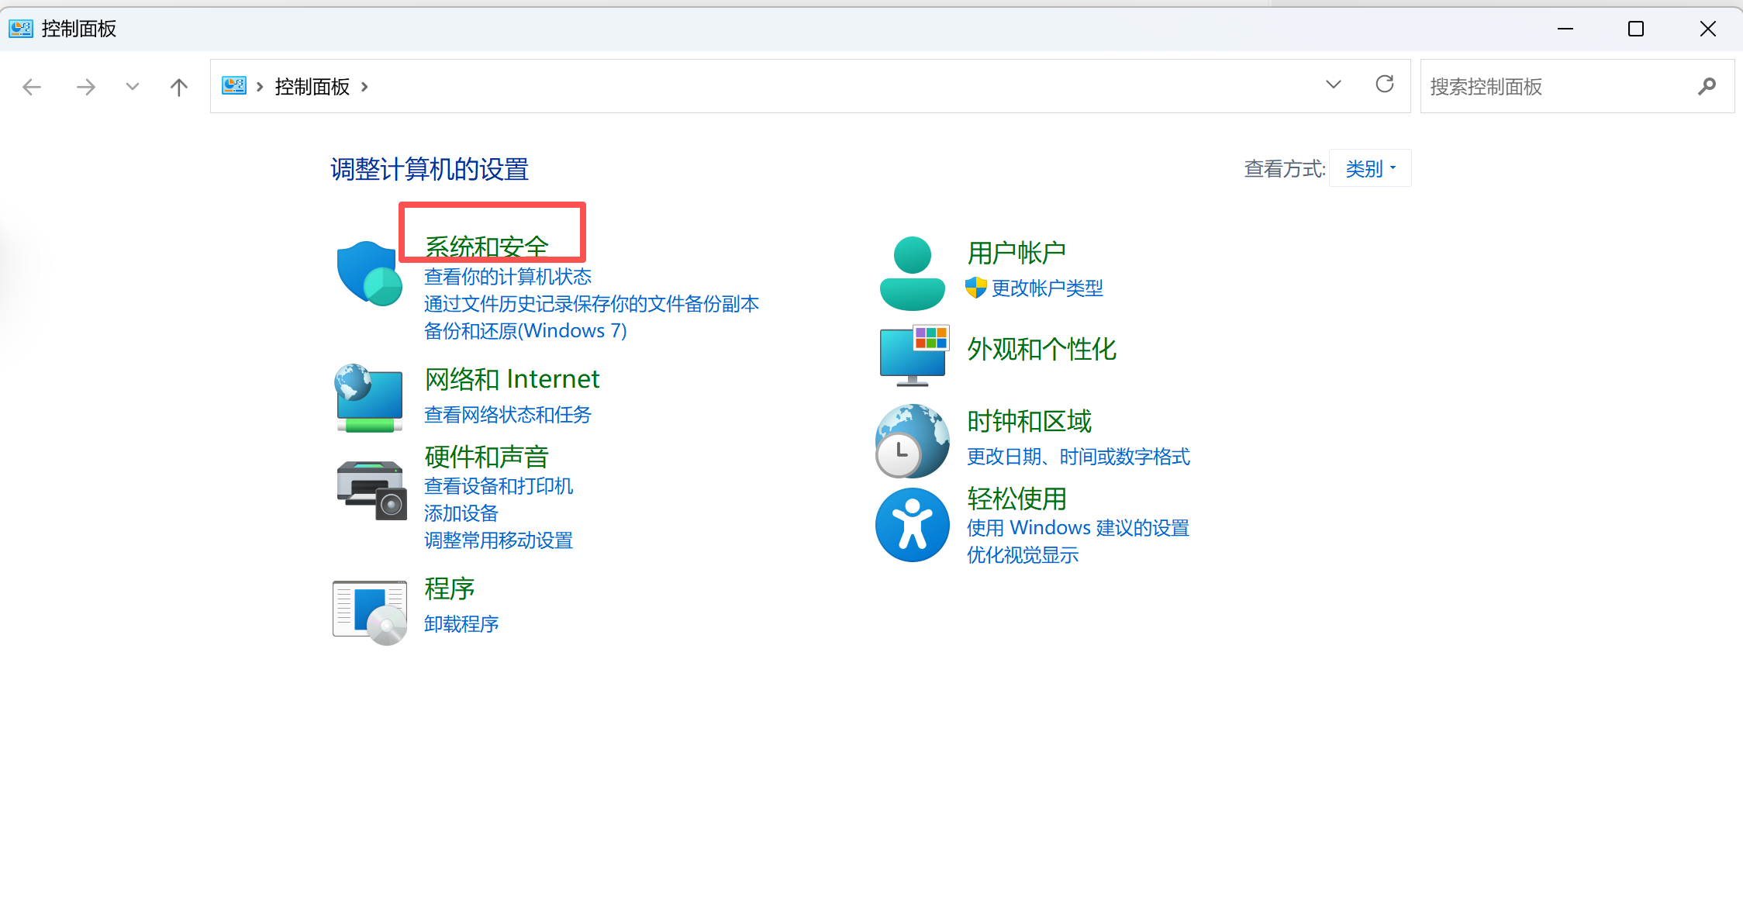Image resolution: width=1743 pixels, height=918 pixels.
Task: Click the Control Panel icon in breadcrumb bar
Action: click(233, 85)
